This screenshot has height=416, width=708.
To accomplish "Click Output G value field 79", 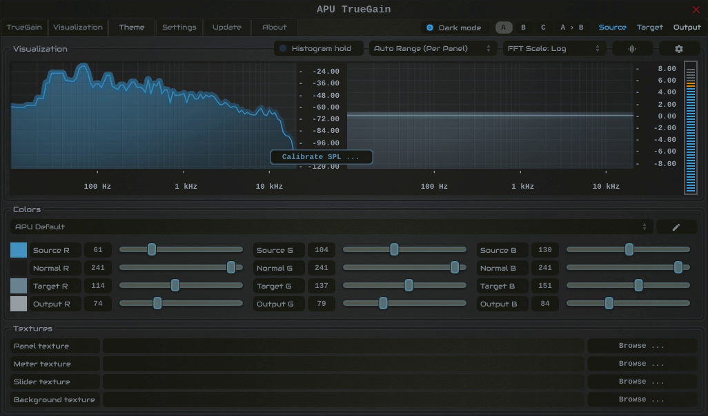I will (x=322, y=304).
